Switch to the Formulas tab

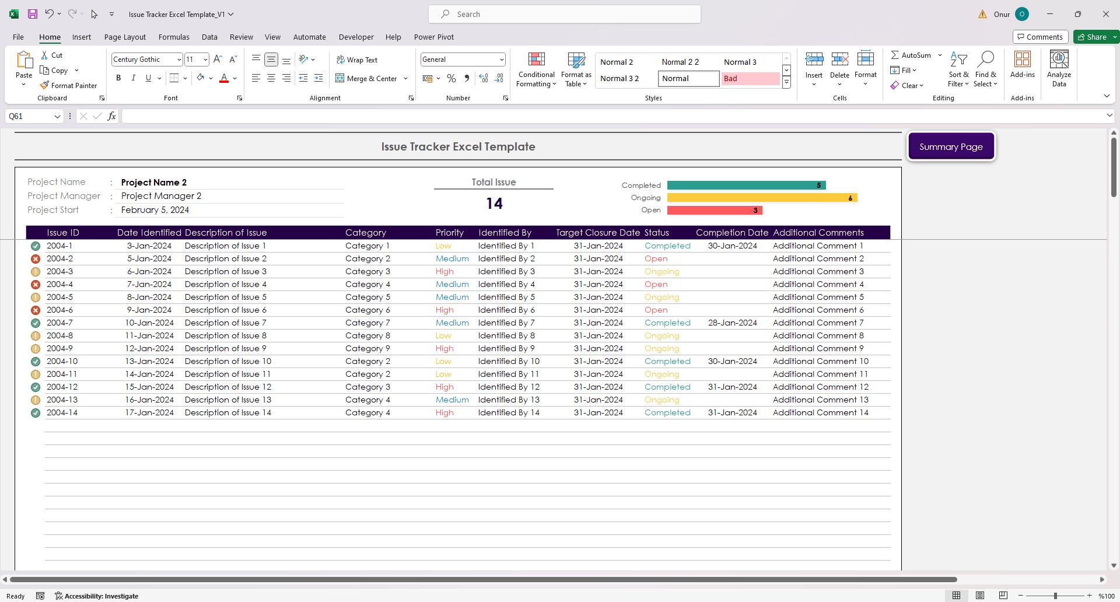174,37
